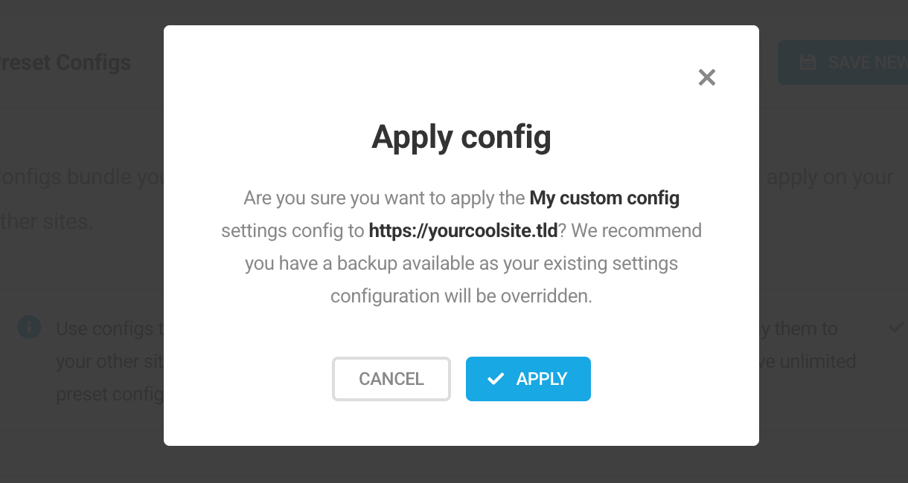Click the checkmark inside the Apply button
Viewport: 908px width, 483px height.
coord(496,378)
